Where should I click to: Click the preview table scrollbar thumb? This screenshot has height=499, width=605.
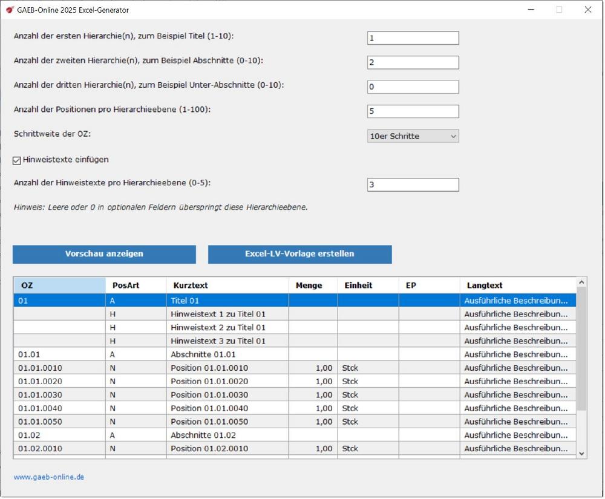point(581,348)
